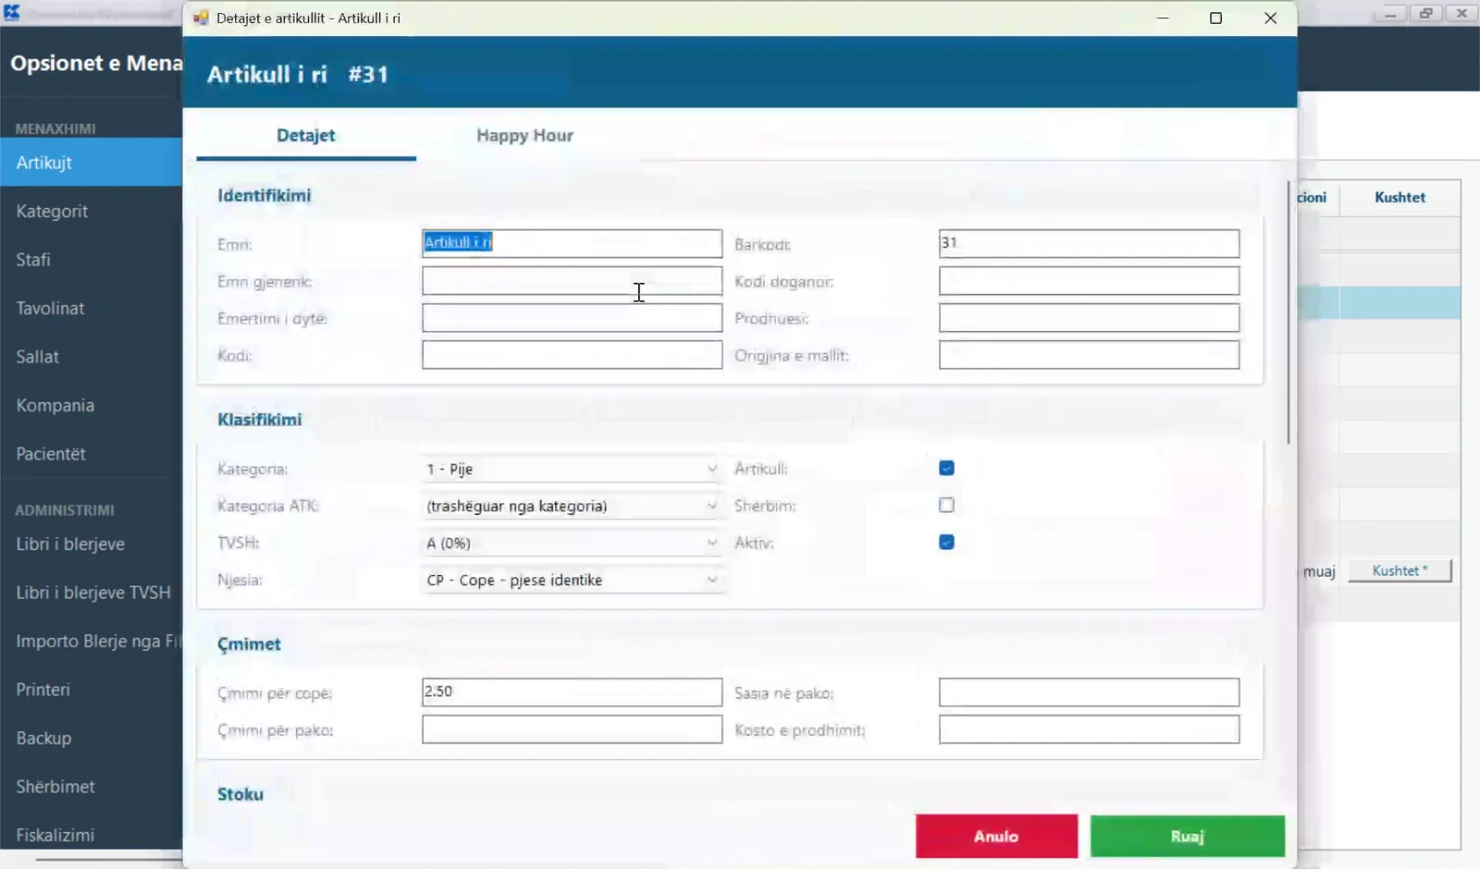
Task: Open the TVSH dropdown
Action: click(572, 543)
